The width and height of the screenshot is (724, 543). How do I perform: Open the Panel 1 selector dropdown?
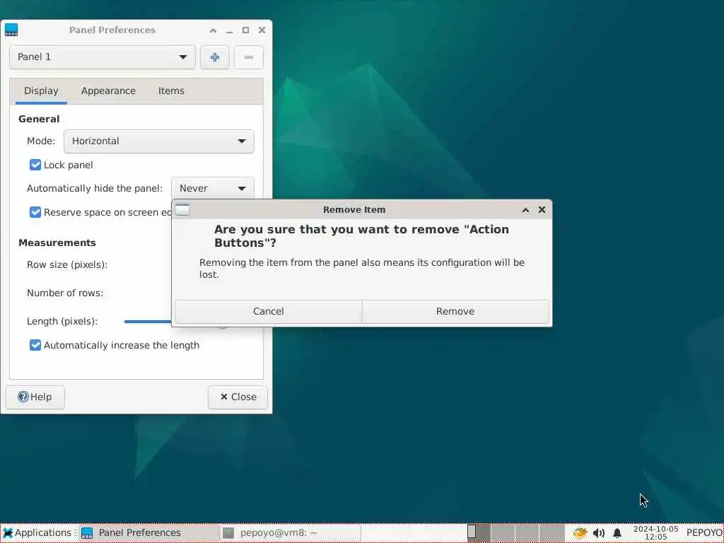[x=102, y=57]
